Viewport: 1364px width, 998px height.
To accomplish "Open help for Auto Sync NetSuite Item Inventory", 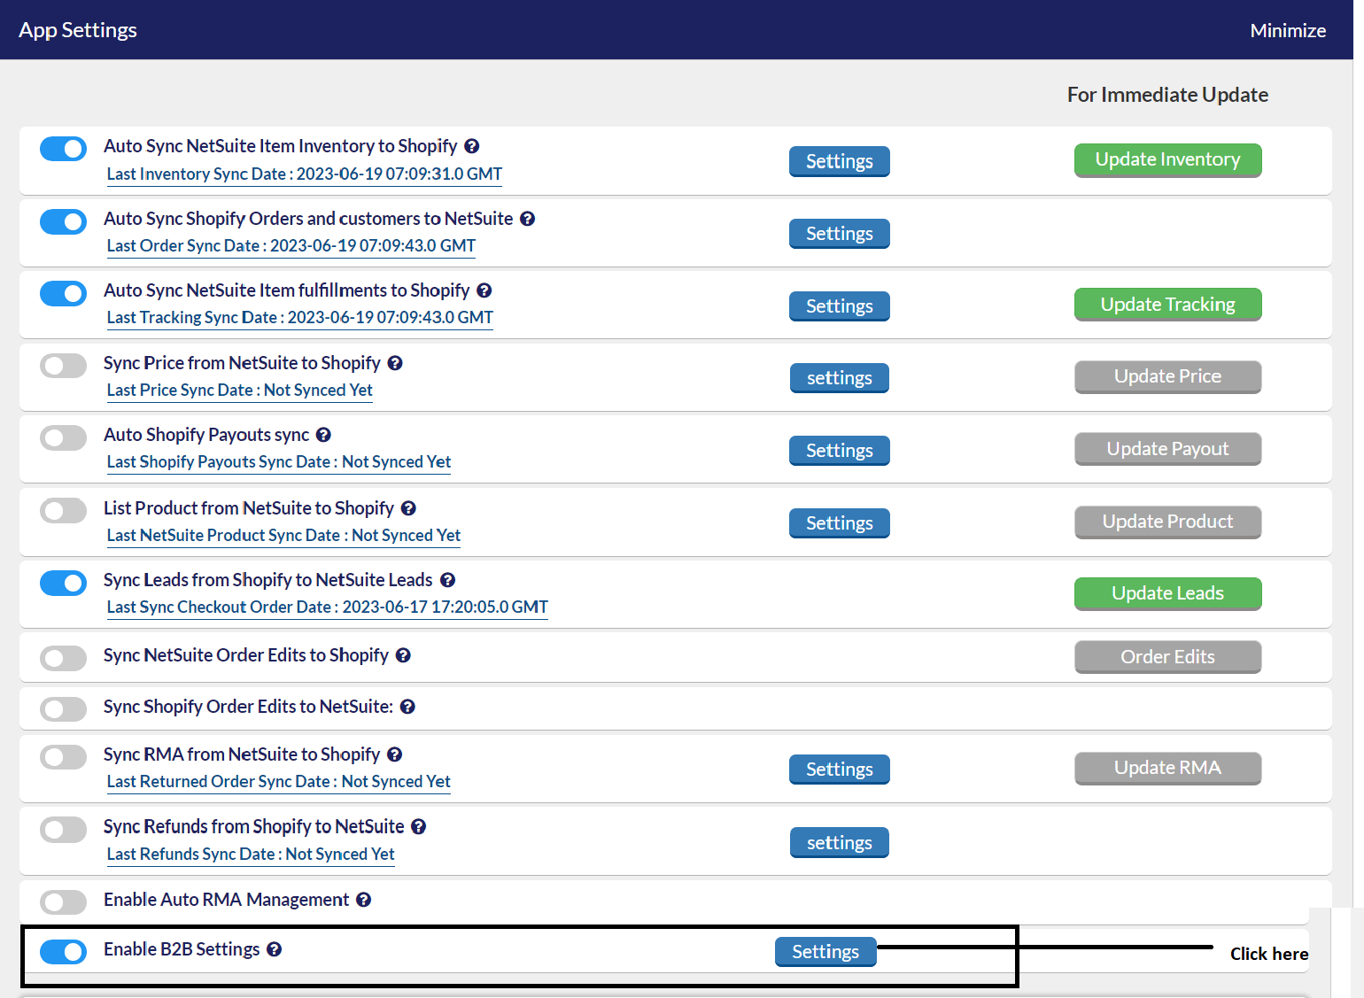I will (472, 146).
